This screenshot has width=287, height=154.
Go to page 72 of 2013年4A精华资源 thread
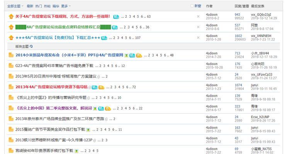coord(134,87)
